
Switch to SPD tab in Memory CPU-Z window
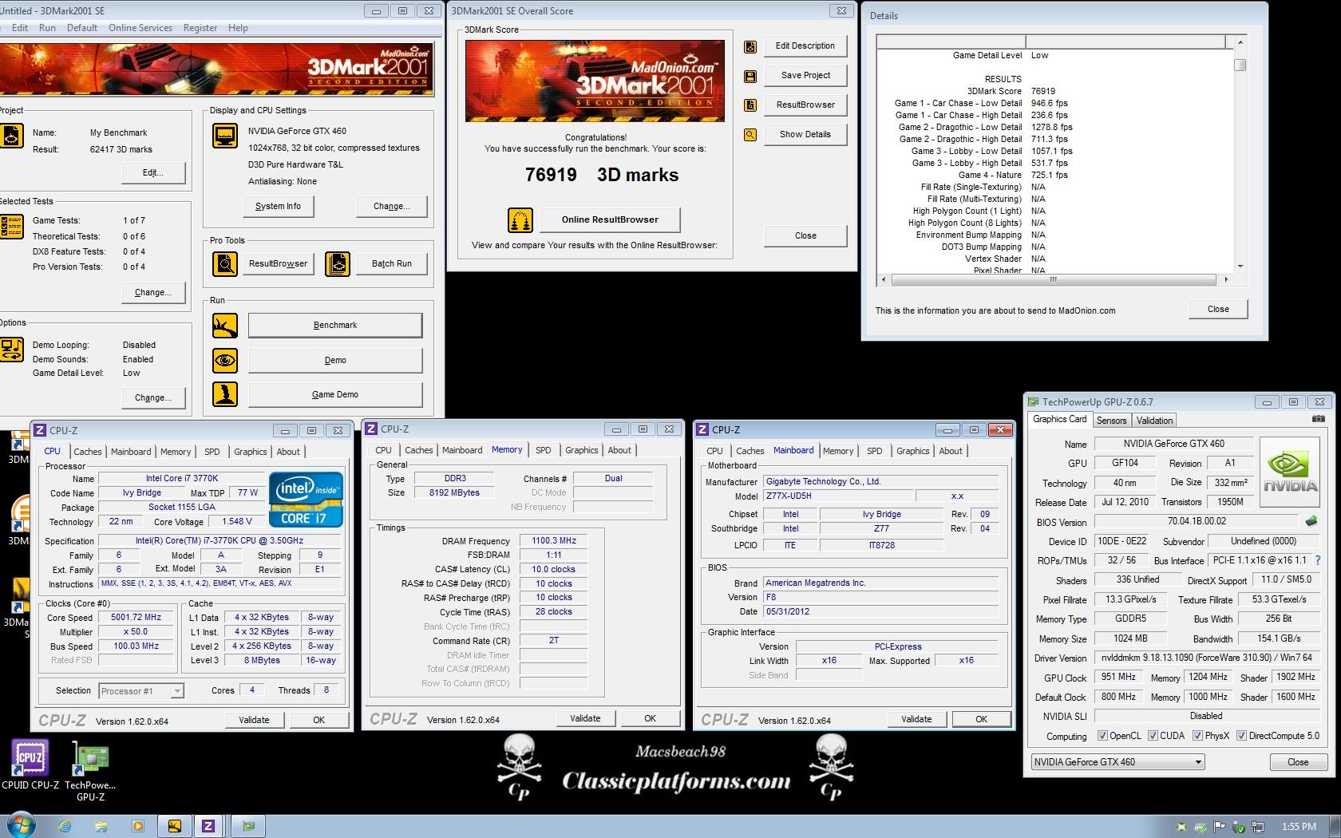[544, 450]
